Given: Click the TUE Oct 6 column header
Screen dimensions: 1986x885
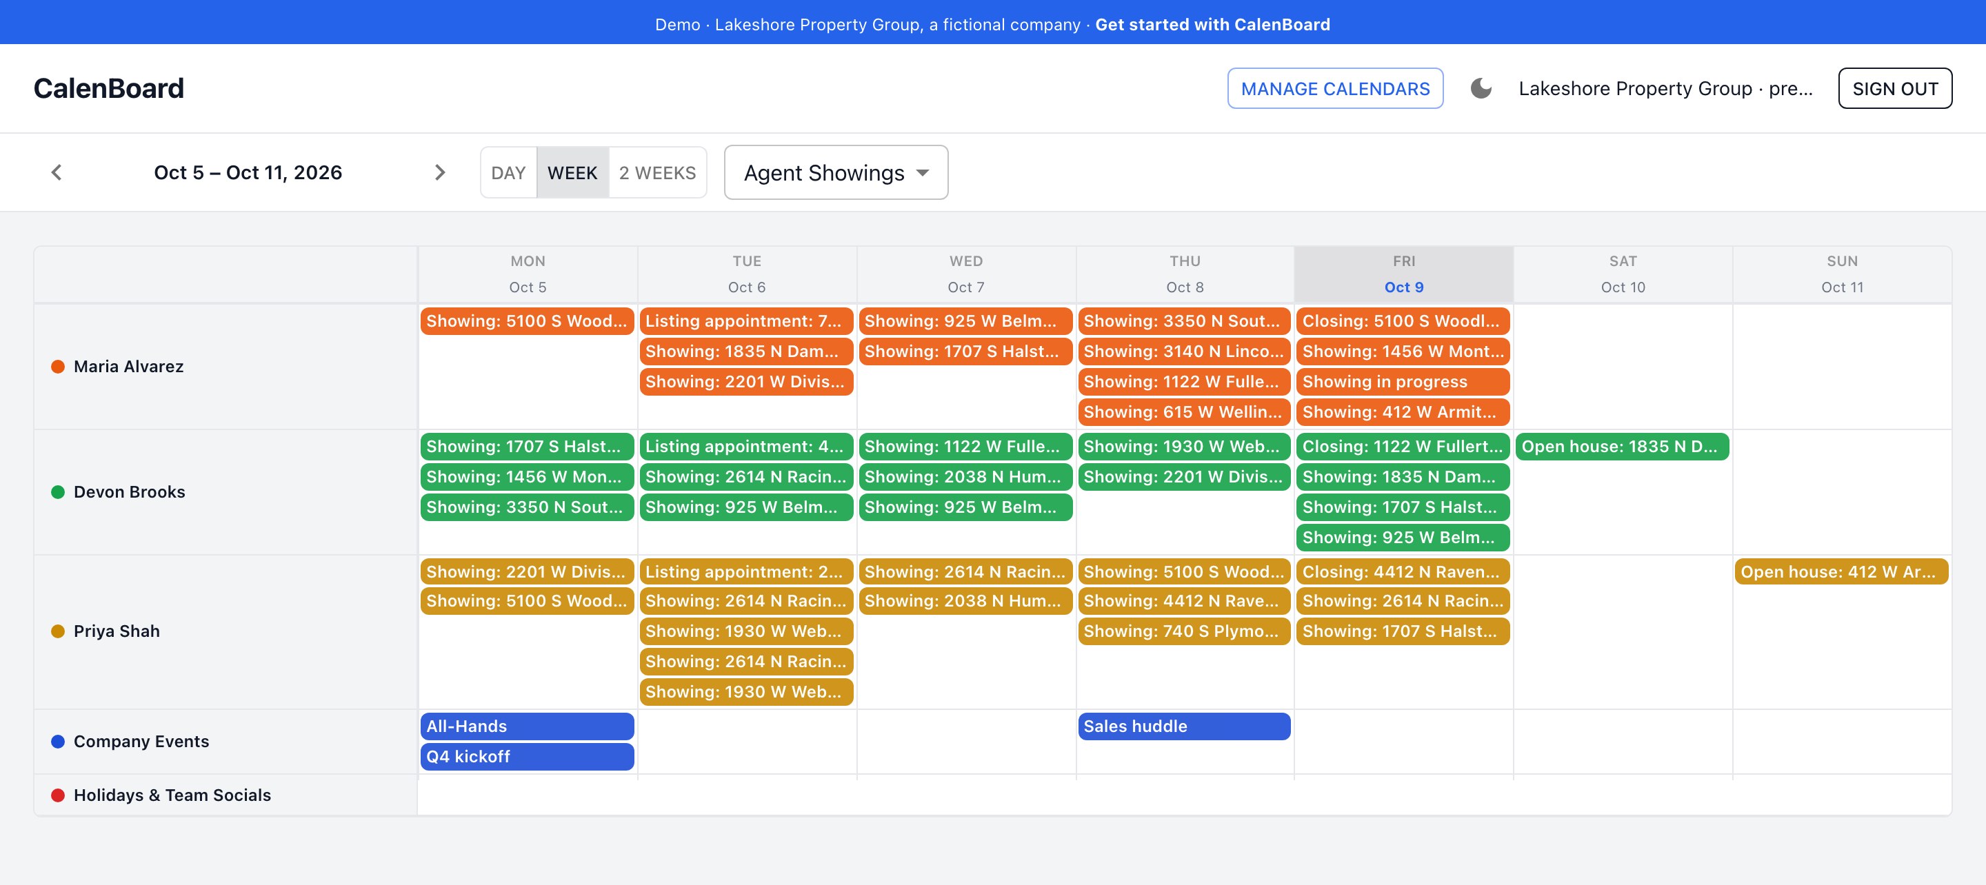Looking at the screenshot, I should coord(746,274).
